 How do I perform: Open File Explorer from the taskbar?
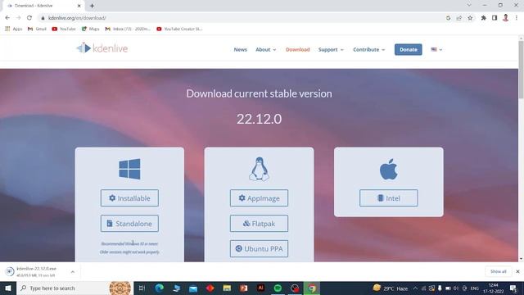227,288
